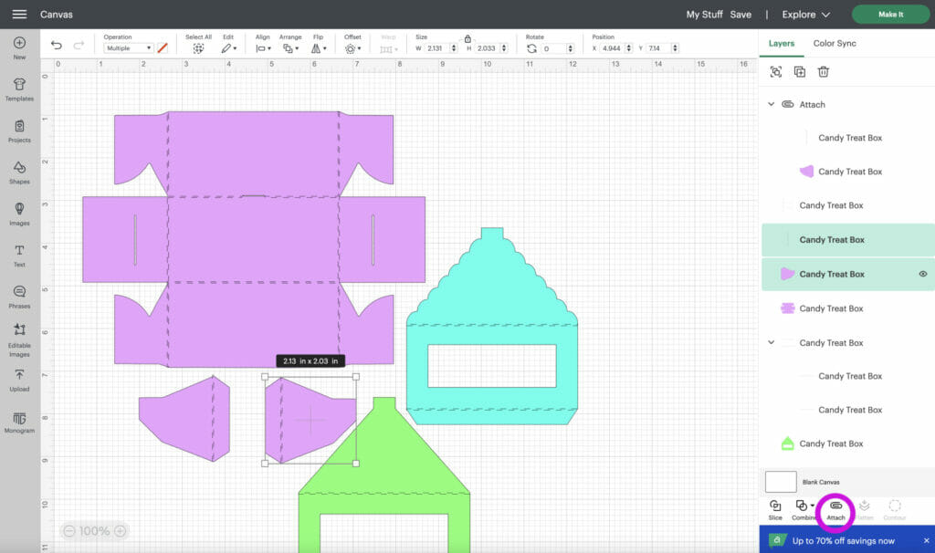Open the Templates panel in the sidebar

point(19,88)
